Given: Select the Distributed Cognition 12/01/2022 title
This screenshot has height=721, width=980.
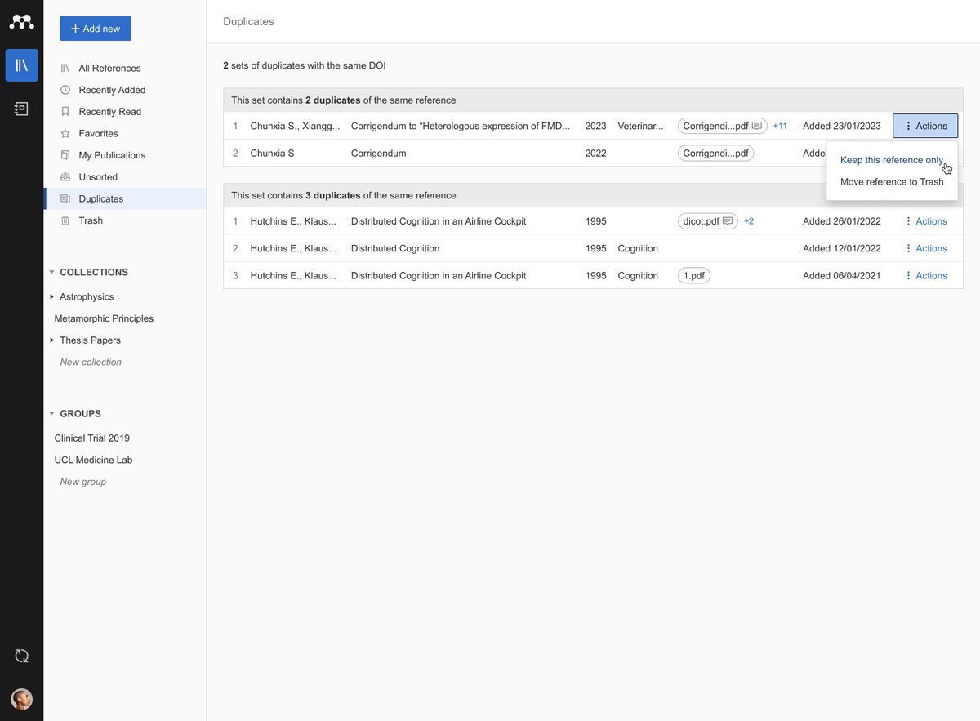Looking at the screenshot, I should click(395, 248).
